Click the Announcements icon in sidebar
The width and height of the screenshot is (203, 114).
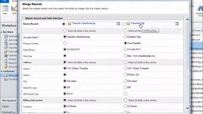coord(6,66)
